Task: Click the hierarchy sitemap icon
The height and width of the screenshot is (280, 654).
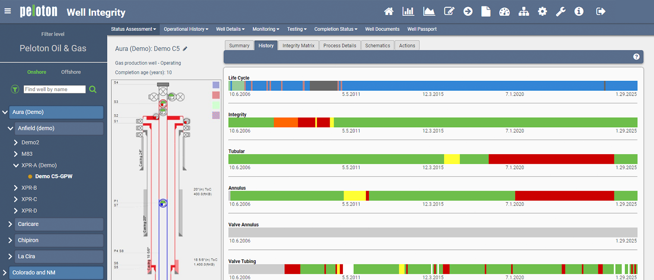Action: pyautogui.click(x=524, y=12)
